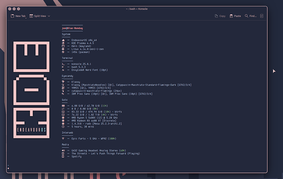Click the EnvyCodeR Nerd Font line

pyautogui.click(x=89, y=70)
